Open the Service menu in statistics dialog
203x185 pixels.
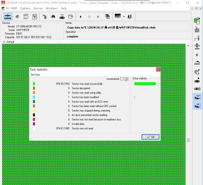pyautogui.click(x=35, y=74)
